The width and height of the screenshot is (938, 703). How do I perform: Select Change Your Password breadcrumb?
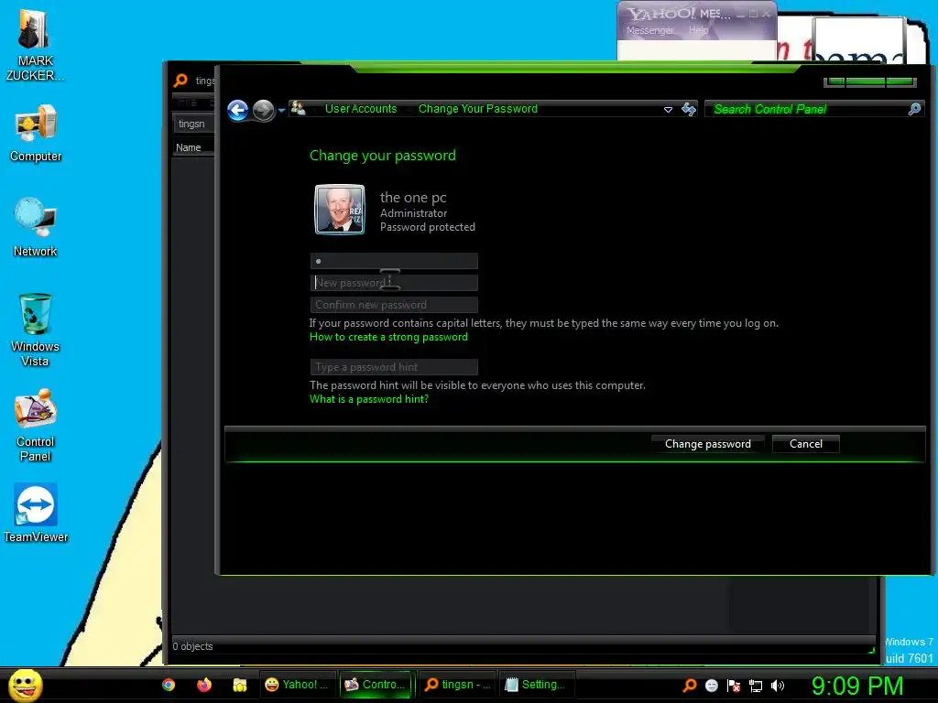478,109
